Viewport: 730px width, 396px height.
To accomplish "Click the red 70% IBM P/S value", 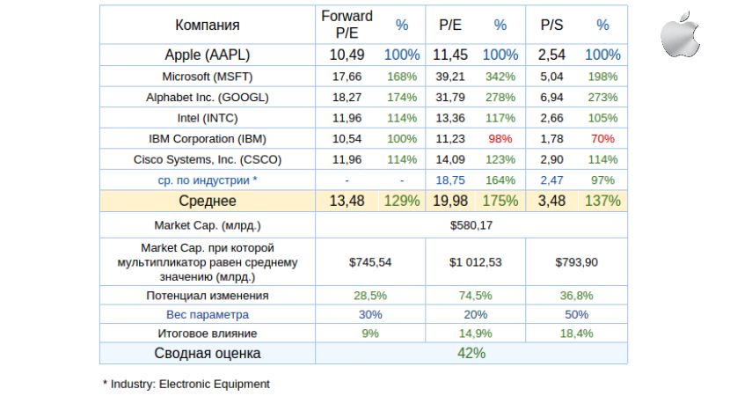I will pyautogui.click(x=602, y=139).
